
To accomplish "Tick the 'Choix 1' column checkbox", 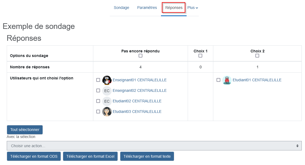I will point(200,56).
